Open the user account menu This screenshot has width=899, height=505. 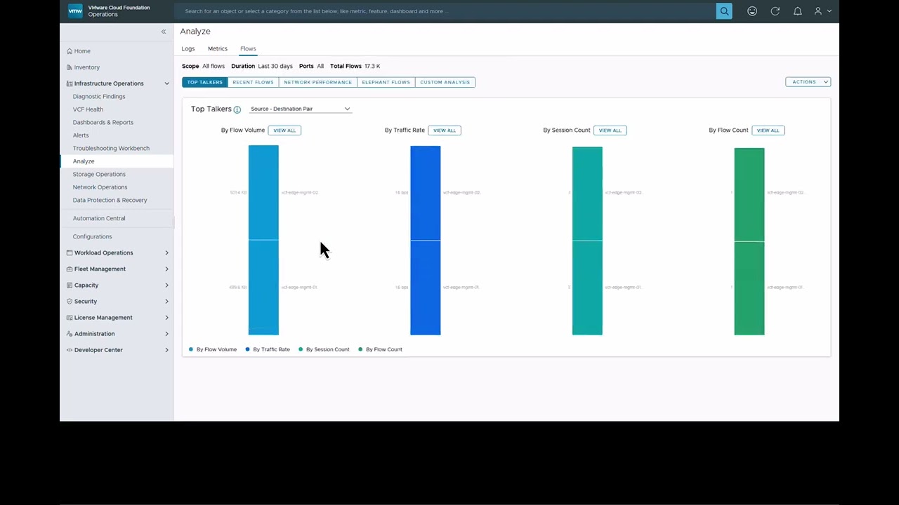coord(822,11)
